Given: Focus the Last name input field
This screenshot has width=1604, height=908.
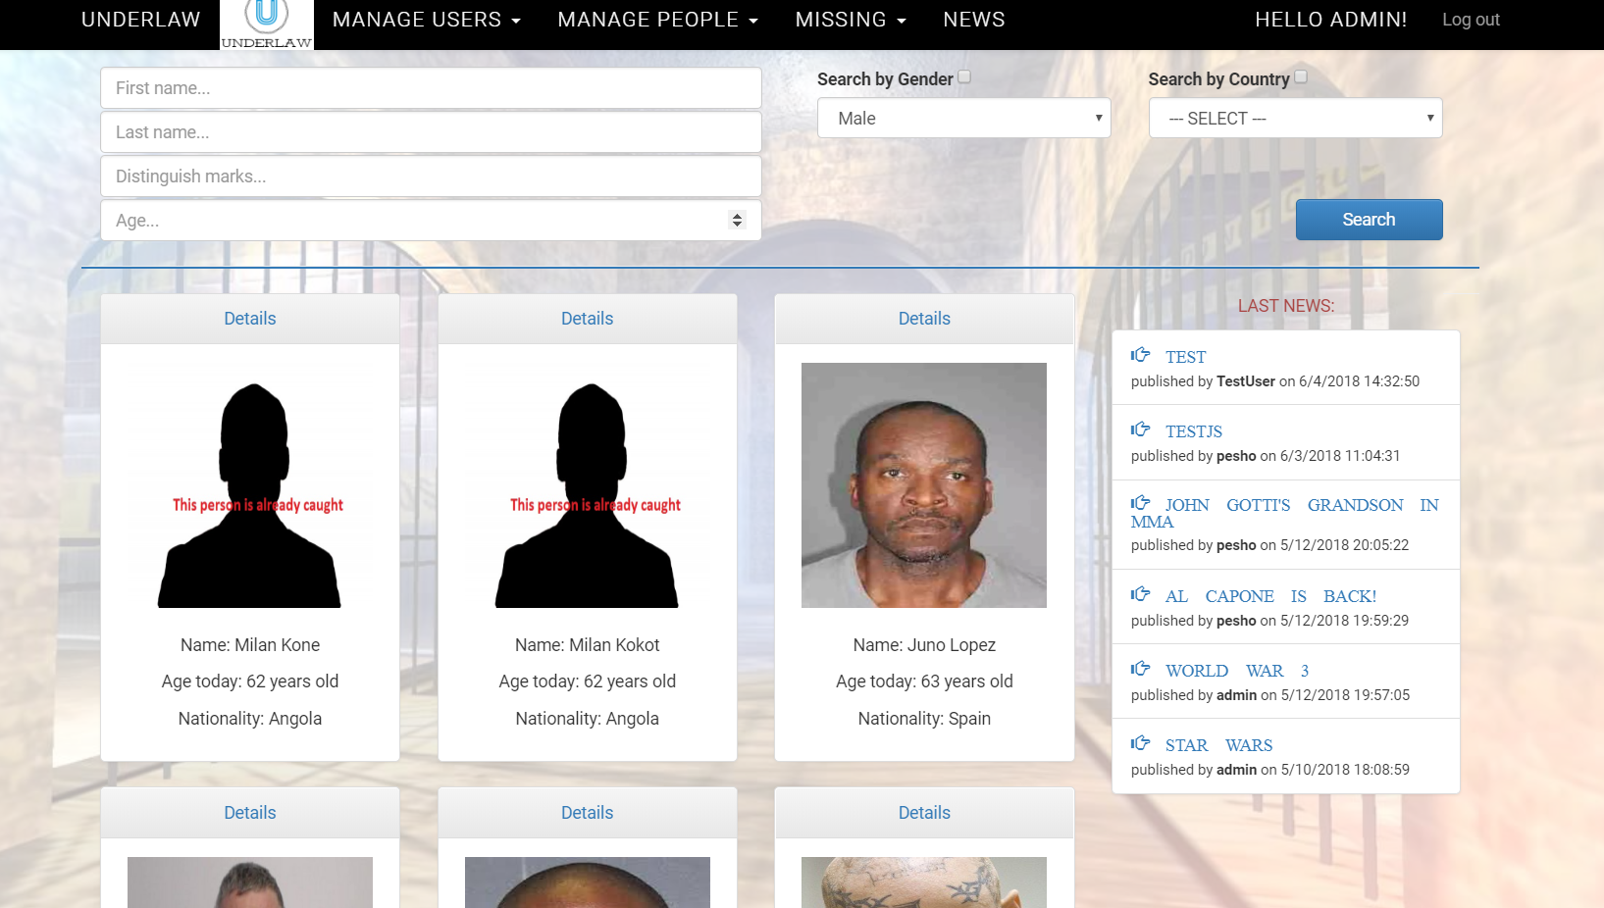Looking at the screenshot, I should pos(431,132).
